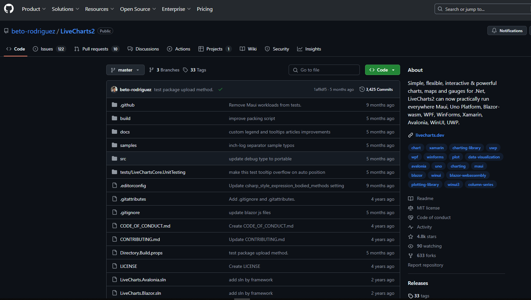
Task: Open Directory.Build.props file
Action: coord(141,253)
